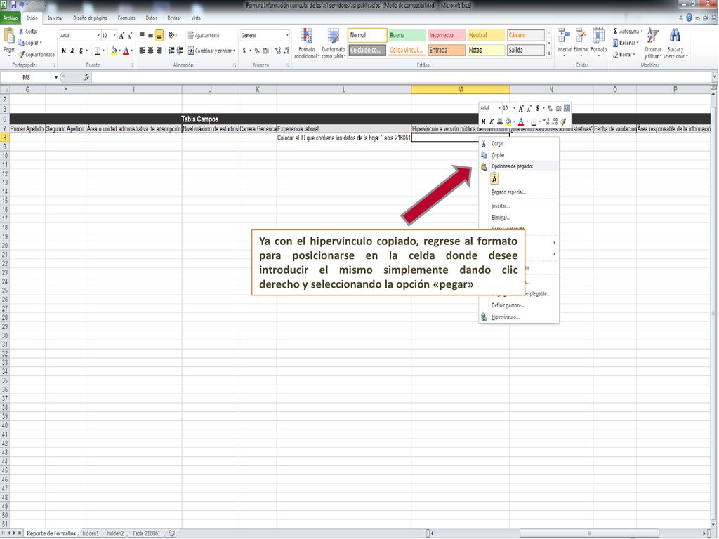Click Ordenar y filtrar icon
The image size is (719, 539).
pyautogui.click(x=652, y=36)
